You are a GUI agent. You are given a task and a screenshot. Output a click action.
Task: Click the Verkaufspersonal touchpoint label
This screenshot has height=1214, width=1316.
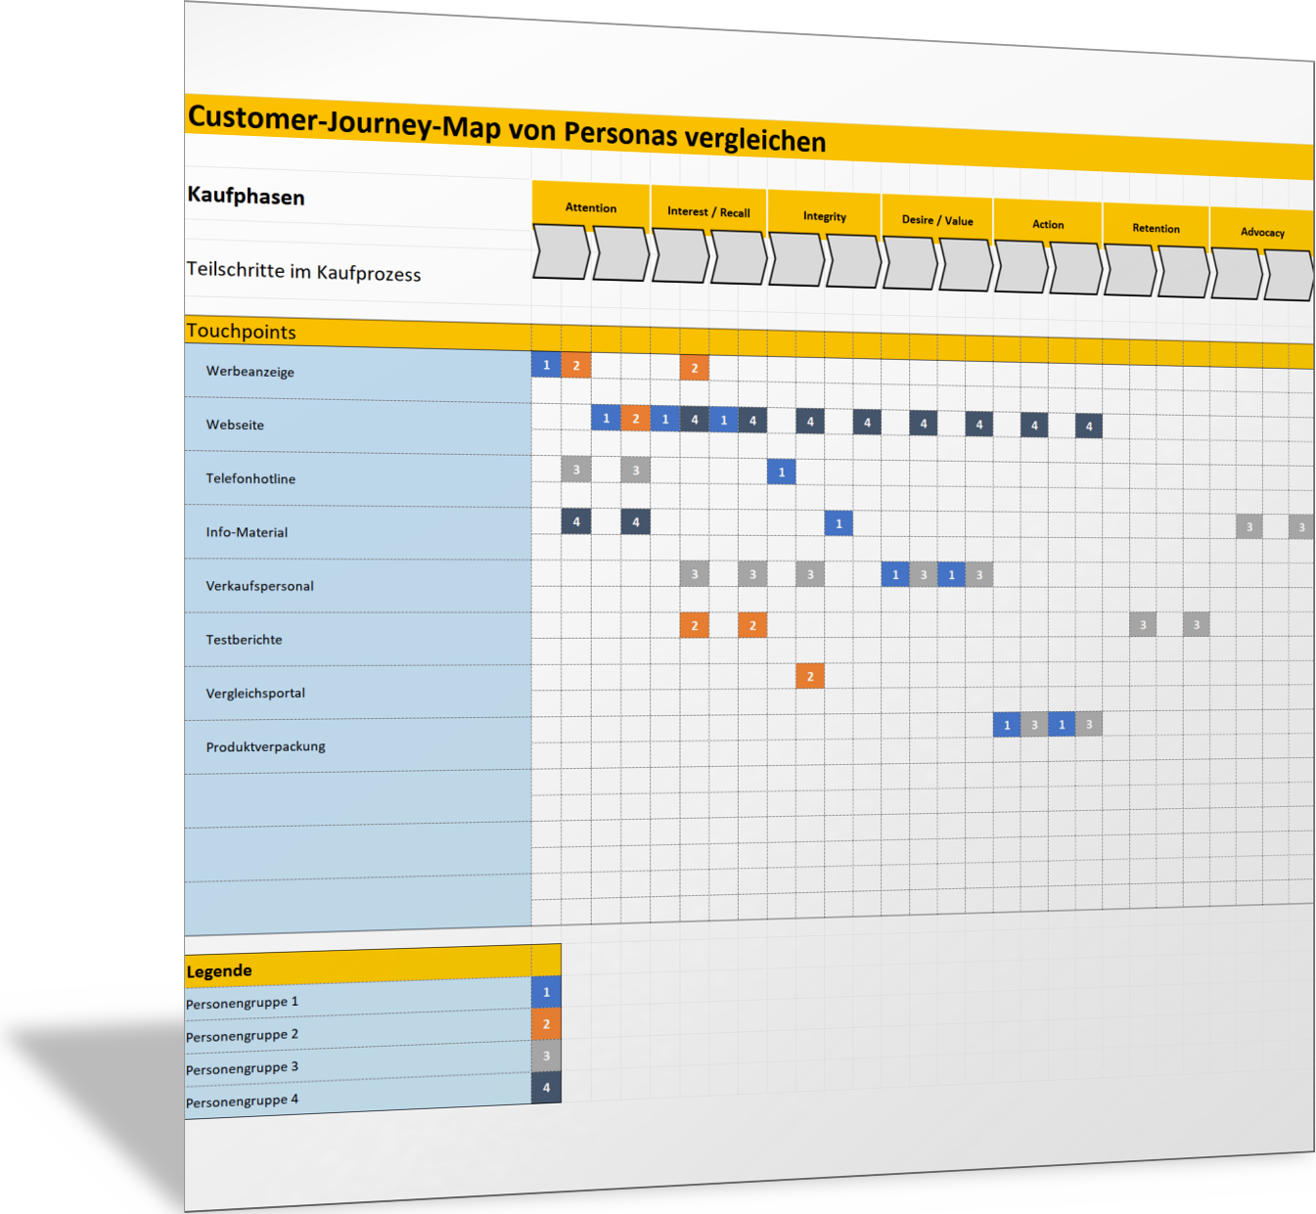click(x=259, y=586)
